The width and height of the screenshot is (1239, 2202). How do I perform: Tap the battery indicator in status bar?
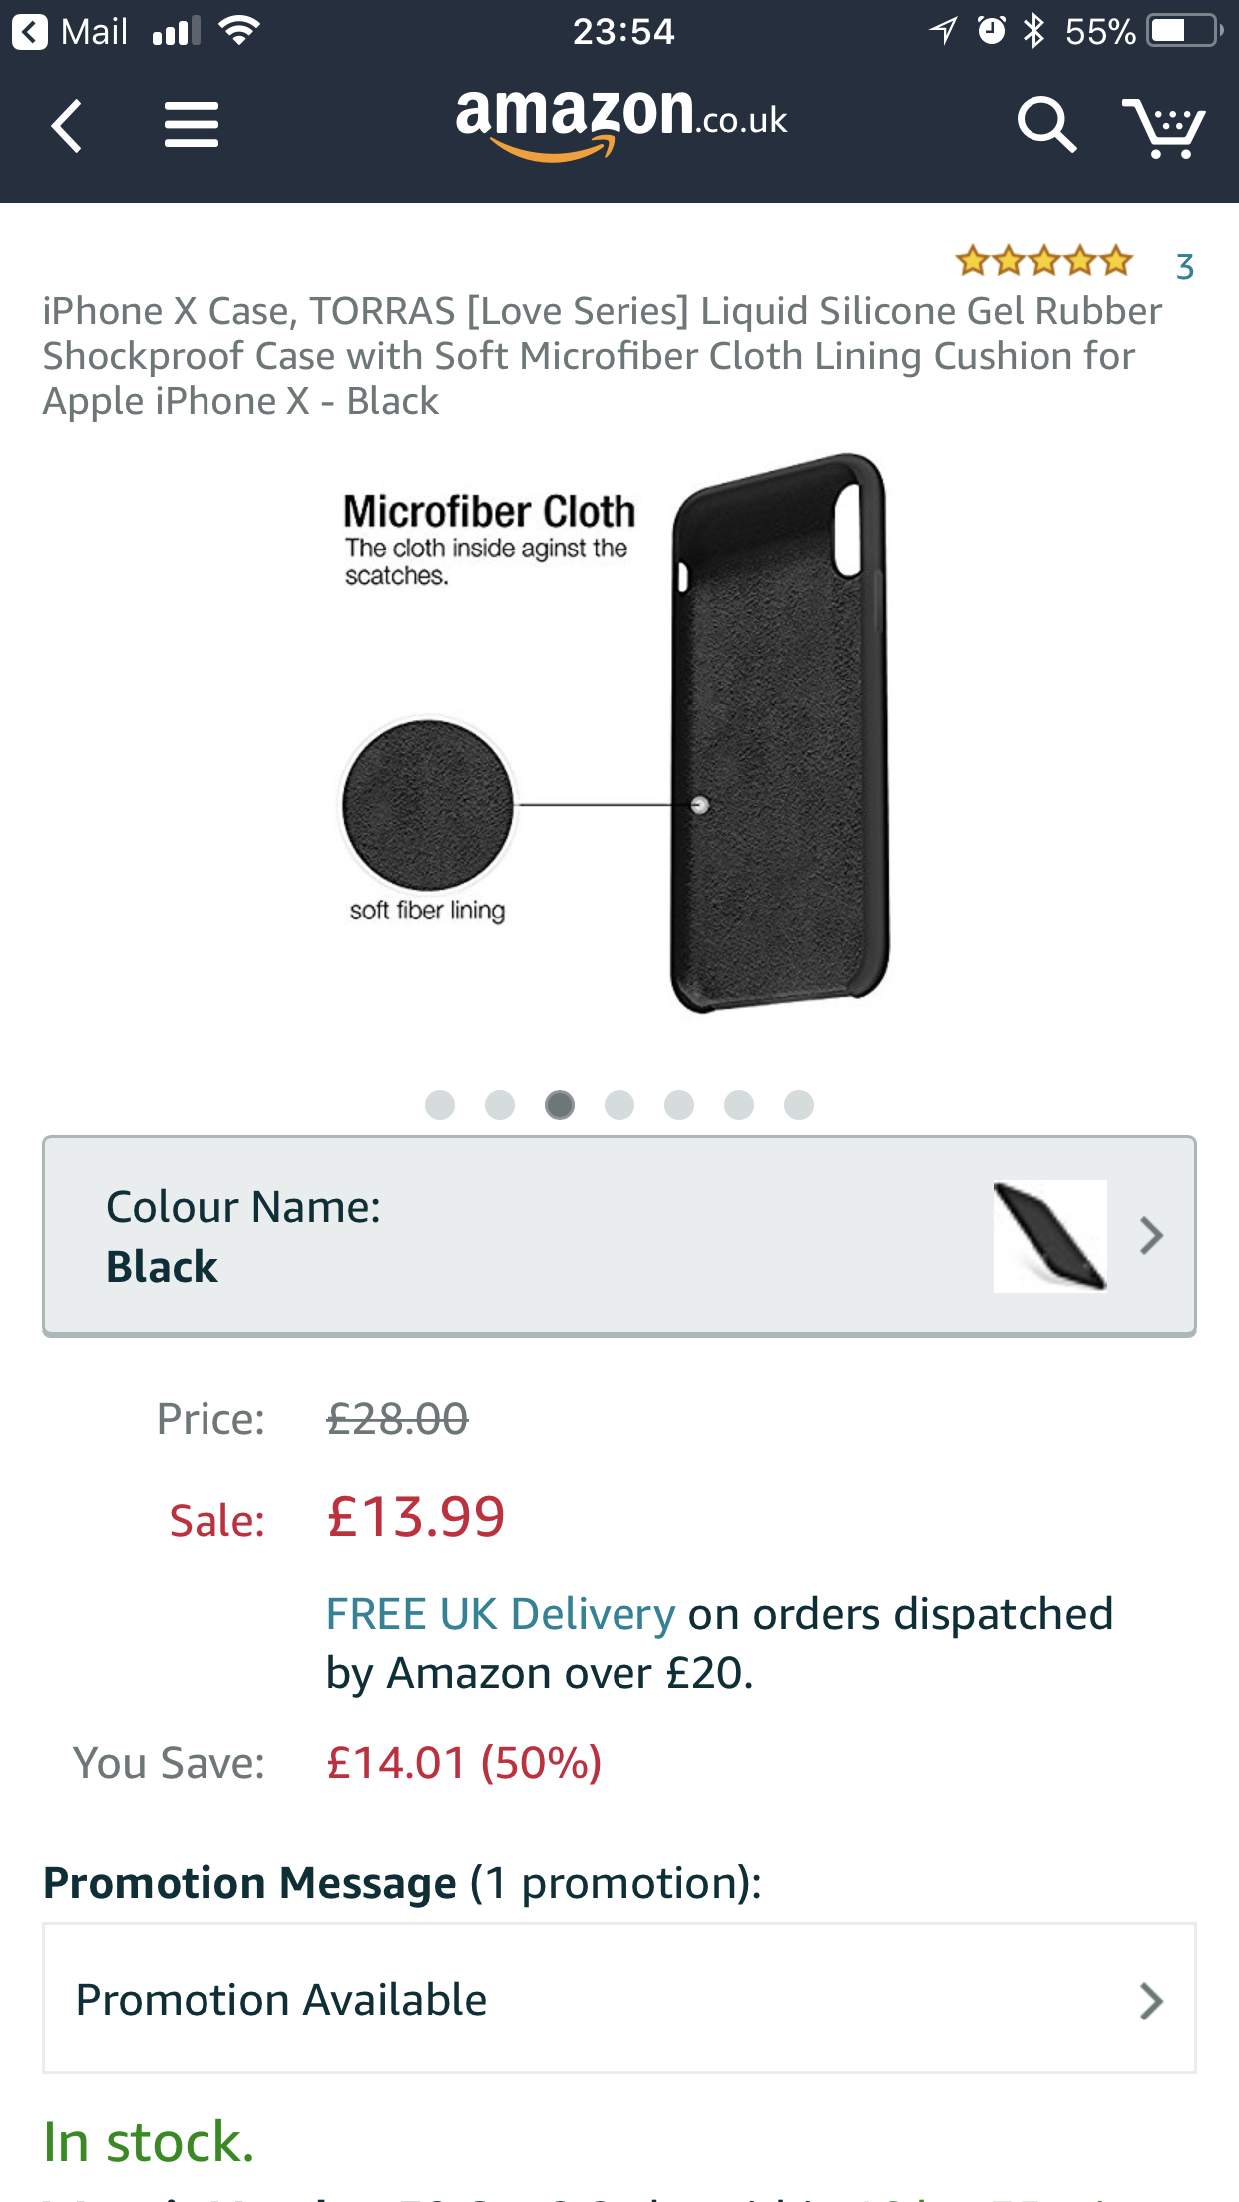coord(1184,31)
